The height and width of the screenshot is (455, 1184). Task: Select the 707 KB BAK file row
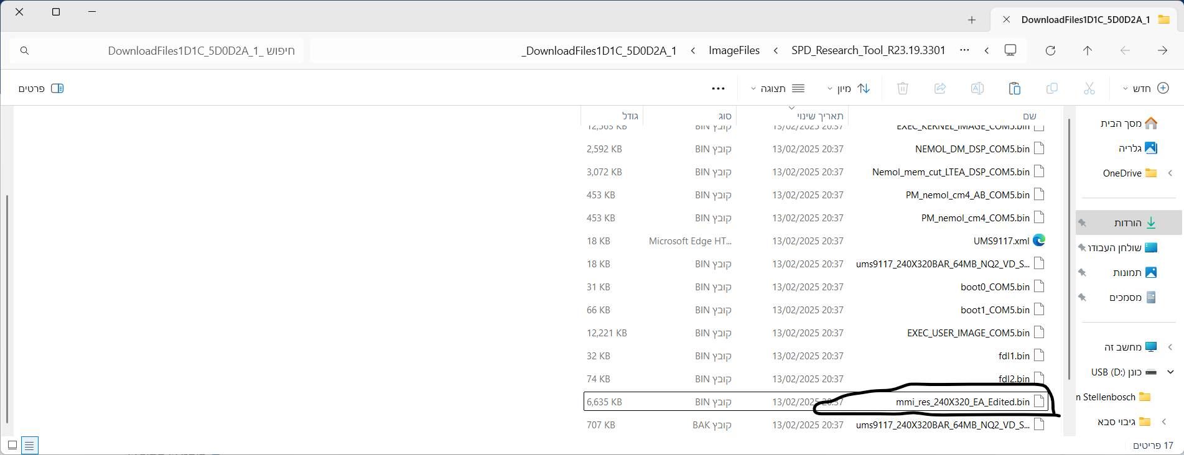pos(815,425)
